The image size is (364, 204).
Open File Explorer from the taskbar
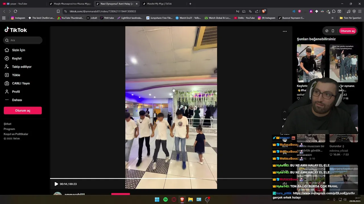[x=191, y=199]
